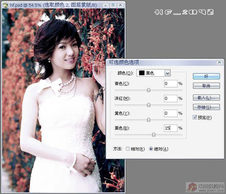Viewport: 226px width, 194px height.
Task: Click the hf.psd document icon in title bar
Action: point(6,5)
